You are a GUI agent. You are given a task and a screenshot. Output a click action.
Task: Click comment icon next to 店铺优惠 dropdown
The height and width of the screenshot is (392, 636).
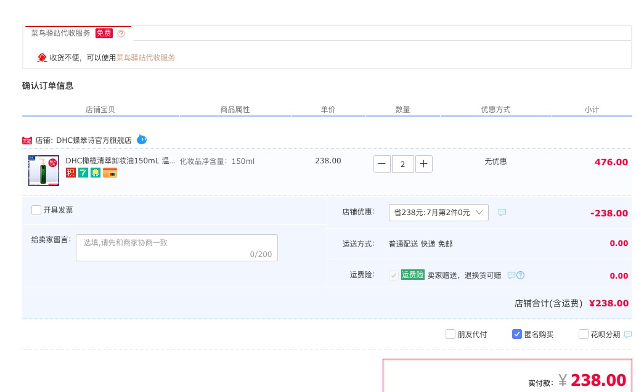pyautogui.click(x=502, y=213)
